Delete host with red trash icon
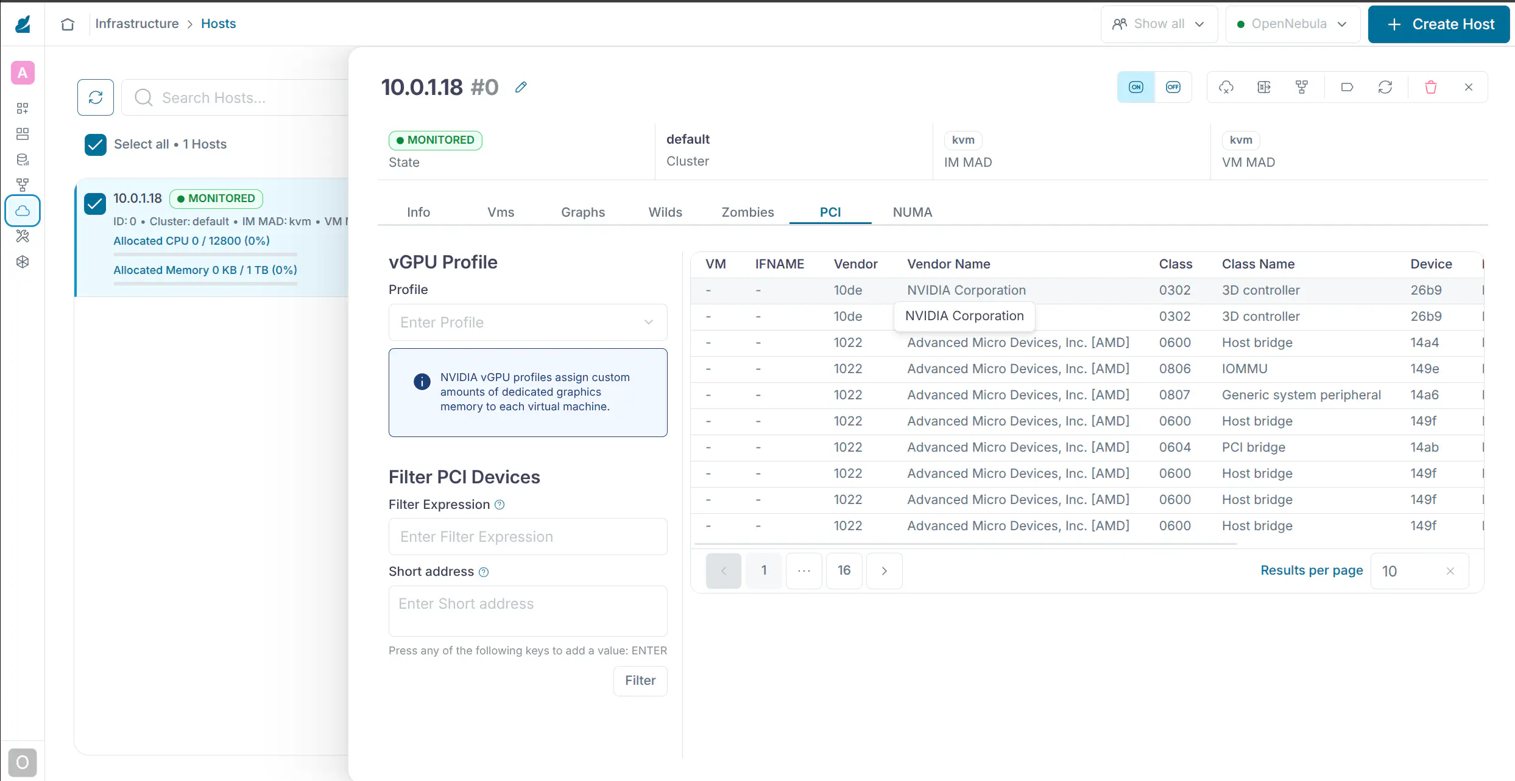 (x=1431, y=87)
